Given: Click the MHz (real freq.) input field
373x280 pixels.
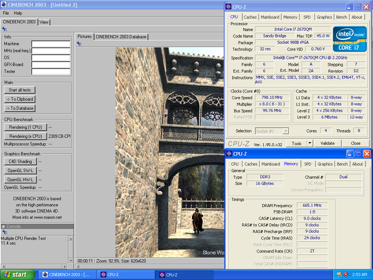Looking at the screenshot, I should (x=51, y=51).
